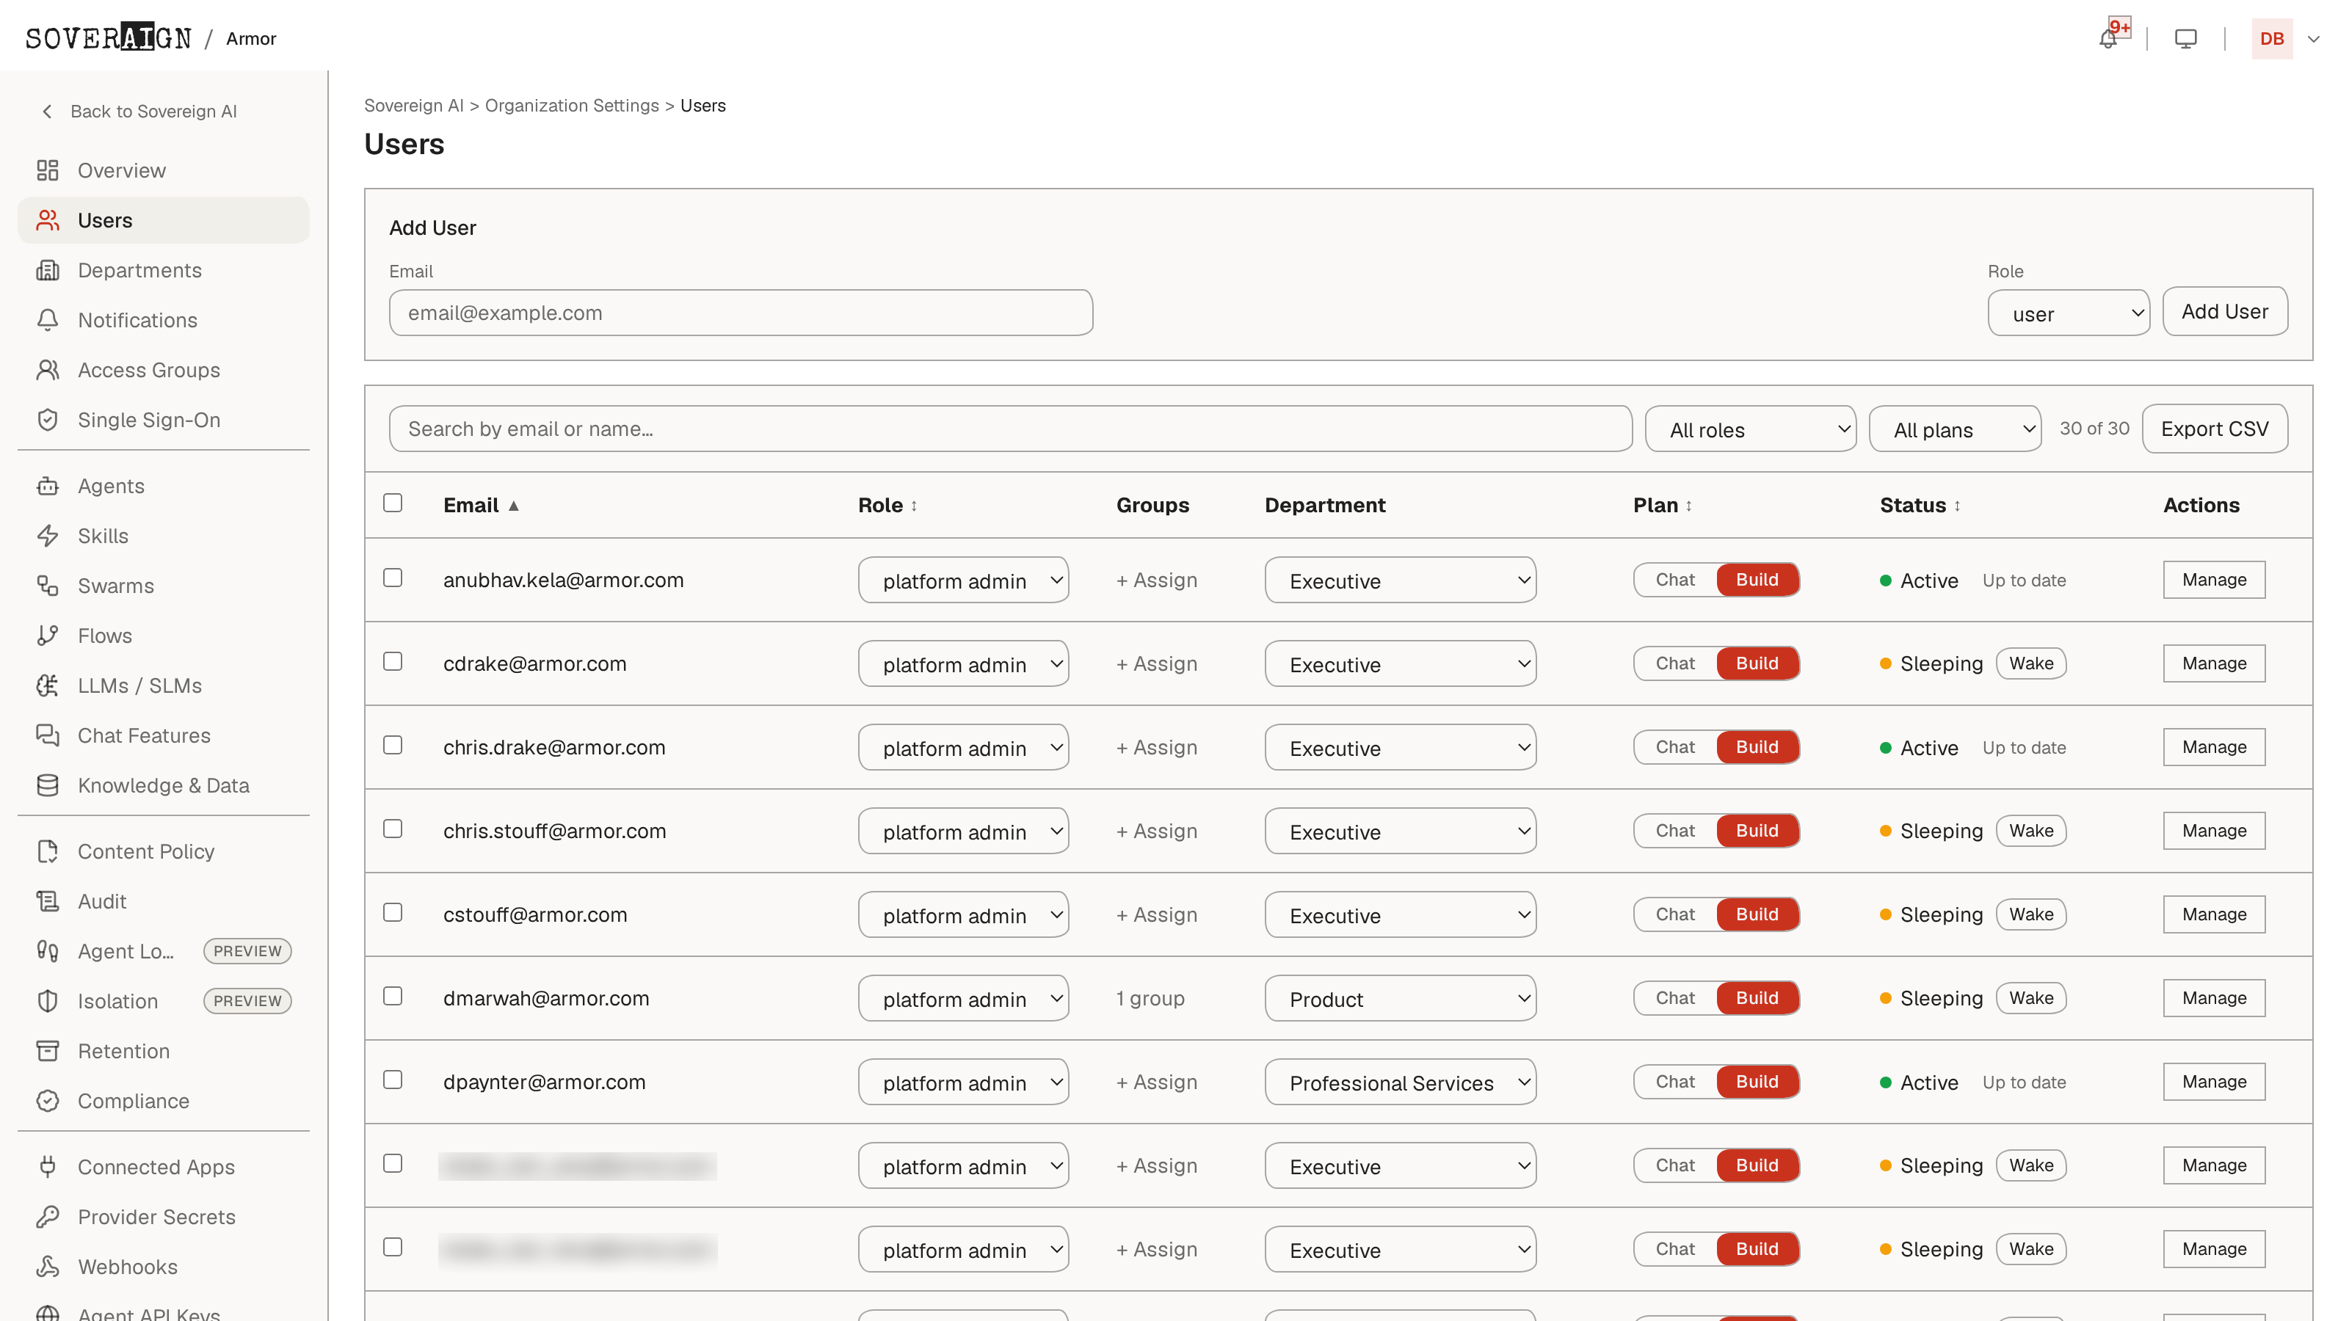Click the Isolation shield icon
This screenshot has width=2349, height=1321.
click(48, 1001)
